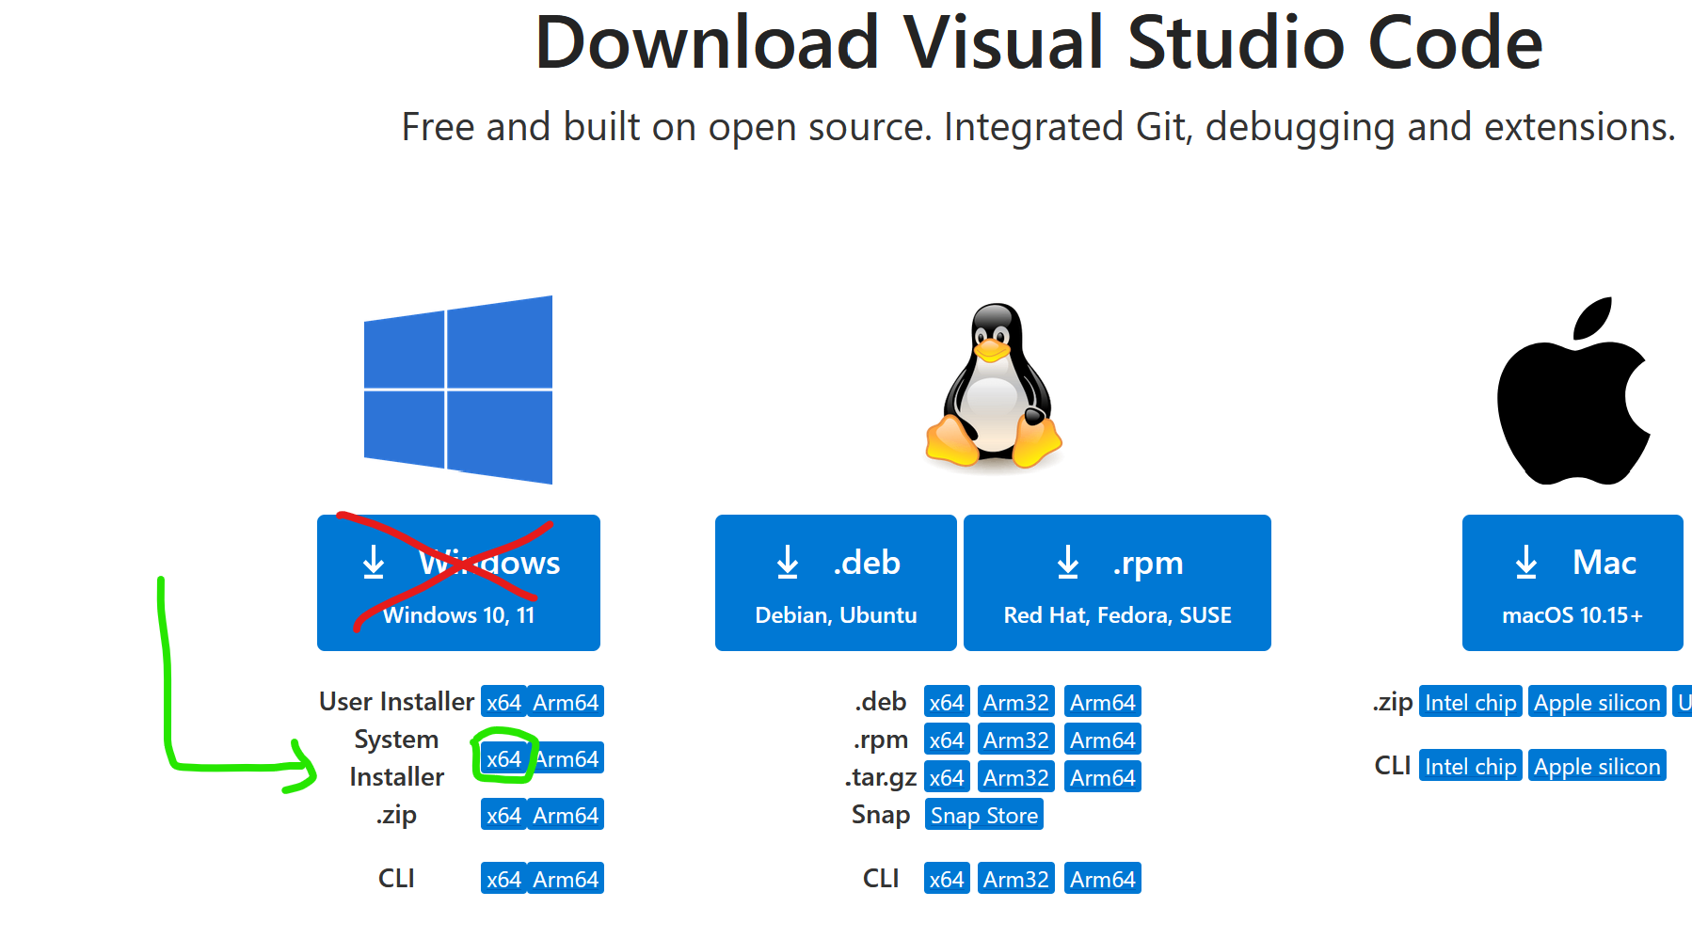The width and height of the screenshot is (1692, 939).
Task: Choose Windows User Installer Arm64
Action: [566, 702]
